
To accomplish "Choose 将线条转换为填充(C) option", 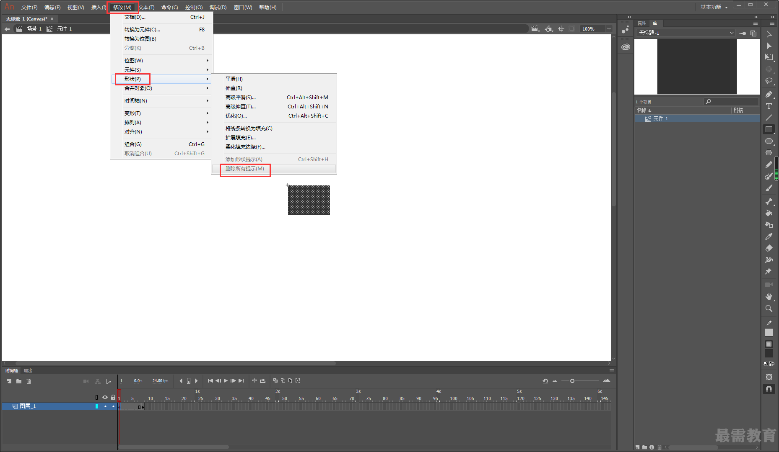I will pos(274,128).
